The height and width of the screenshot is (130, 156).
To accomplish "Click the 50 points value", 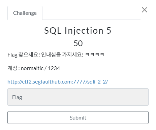I will (78, 43).
